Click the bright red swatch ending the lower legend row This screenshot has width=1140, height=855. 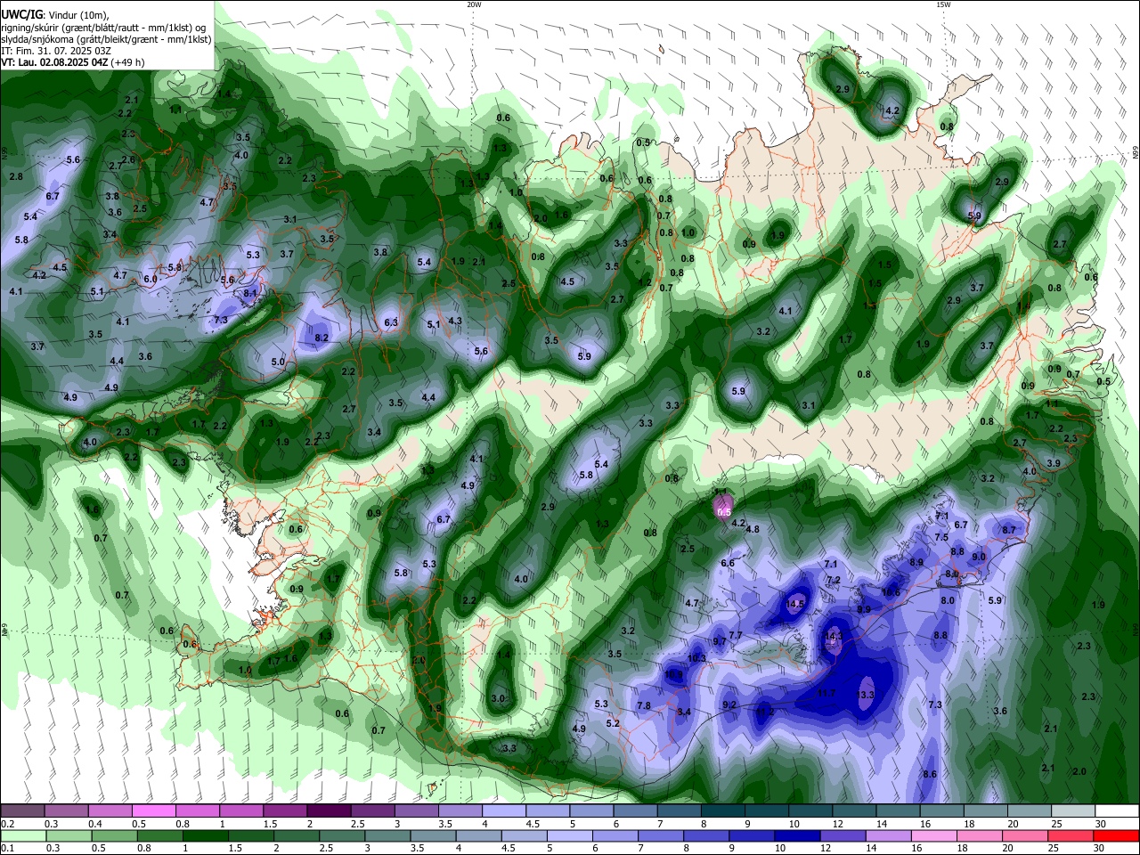1117,835
